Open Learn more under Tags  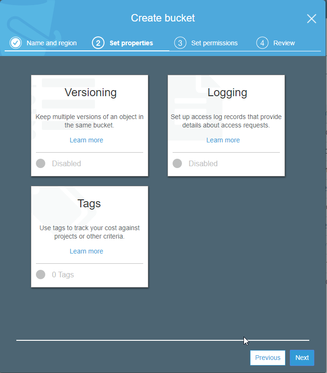pos(86,251)
